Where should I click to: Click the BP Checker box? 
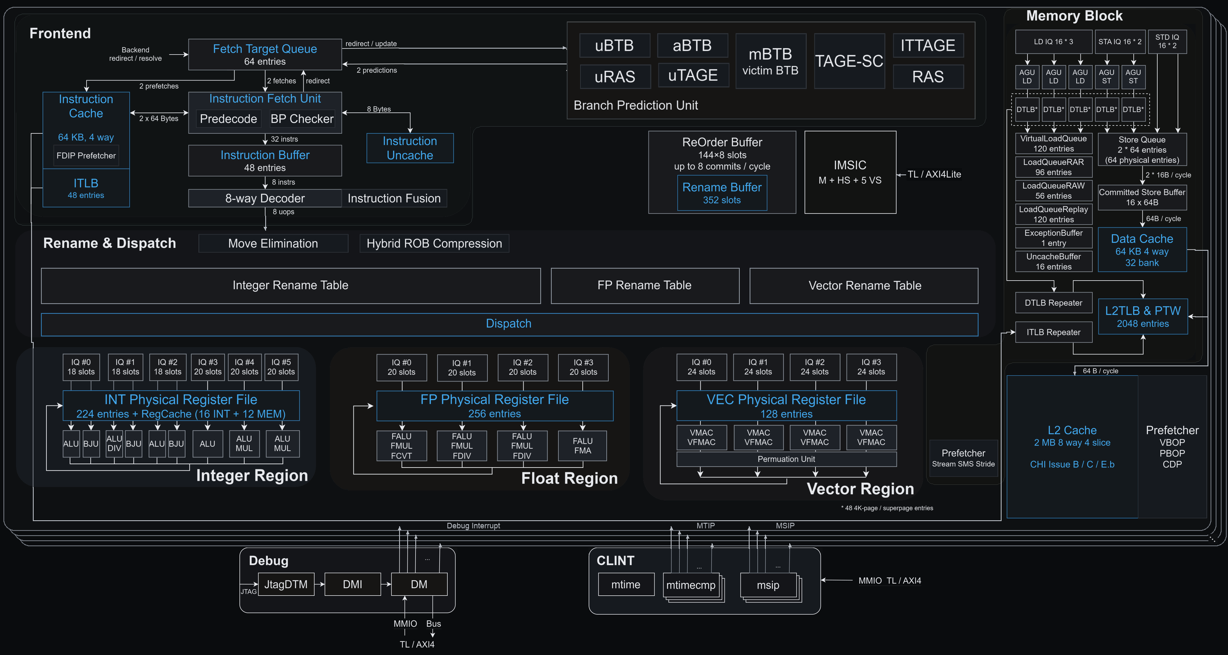pos(302,119)
